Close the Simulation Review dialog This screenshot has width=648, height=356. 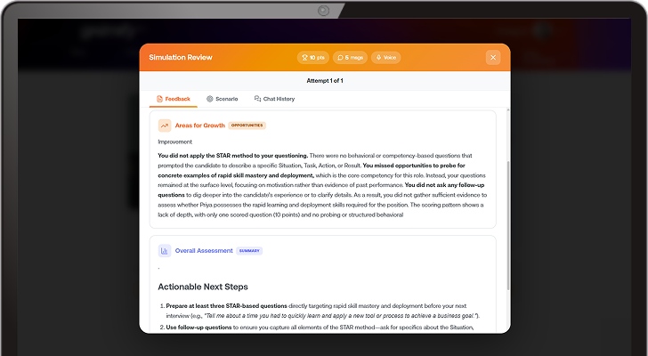(493, 58)
